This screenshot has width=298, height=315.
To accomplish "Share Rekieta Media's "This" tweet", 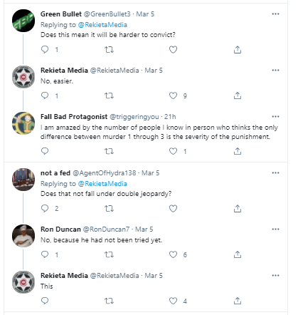I will [238, 301].
